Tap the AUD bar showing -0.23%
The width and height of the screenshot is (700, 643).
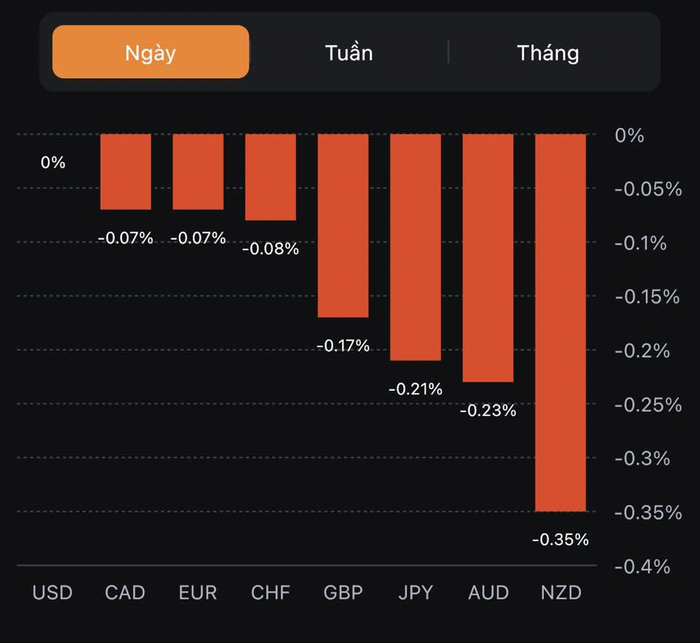click(488, 258)
